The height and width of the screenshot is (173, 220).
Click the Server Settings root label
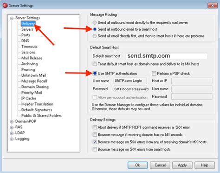coord(27,18)
